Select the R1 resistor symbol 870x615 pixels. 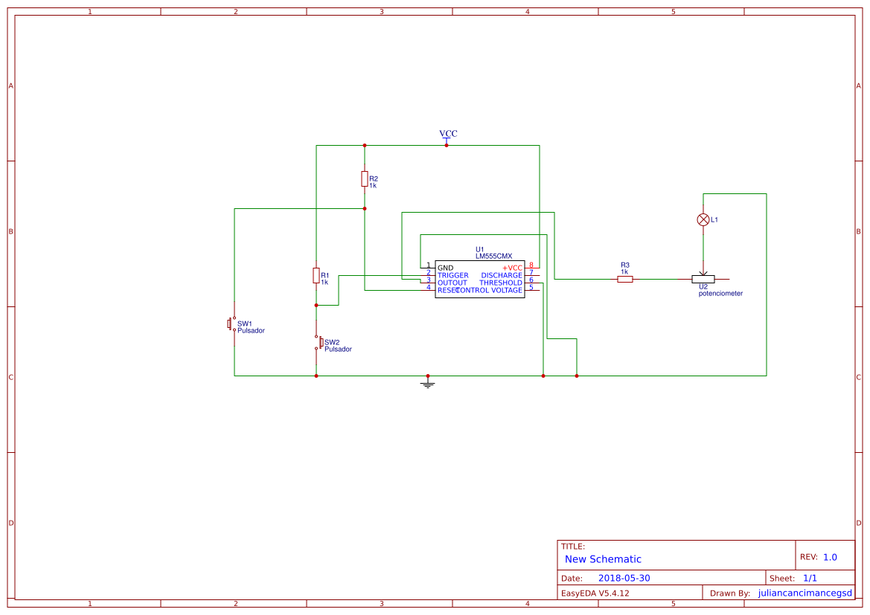pos(316,276)
